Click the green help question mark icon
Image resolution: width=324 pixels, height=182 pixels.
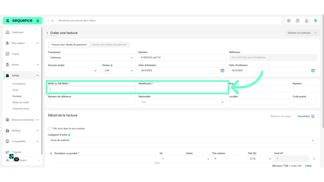tap(316, 21)
